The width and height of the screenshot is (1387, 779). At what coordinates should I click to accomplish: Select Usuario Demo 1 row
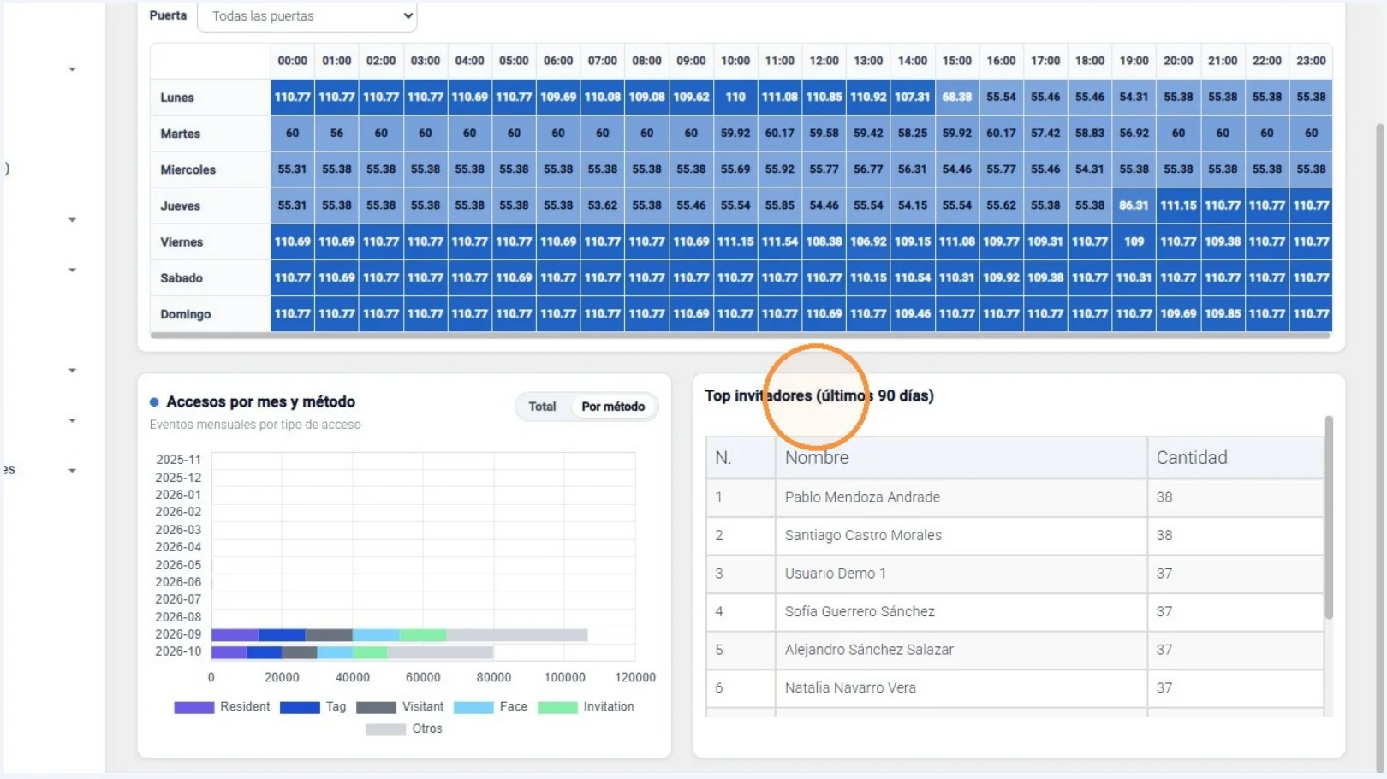tap(1015, 574)
